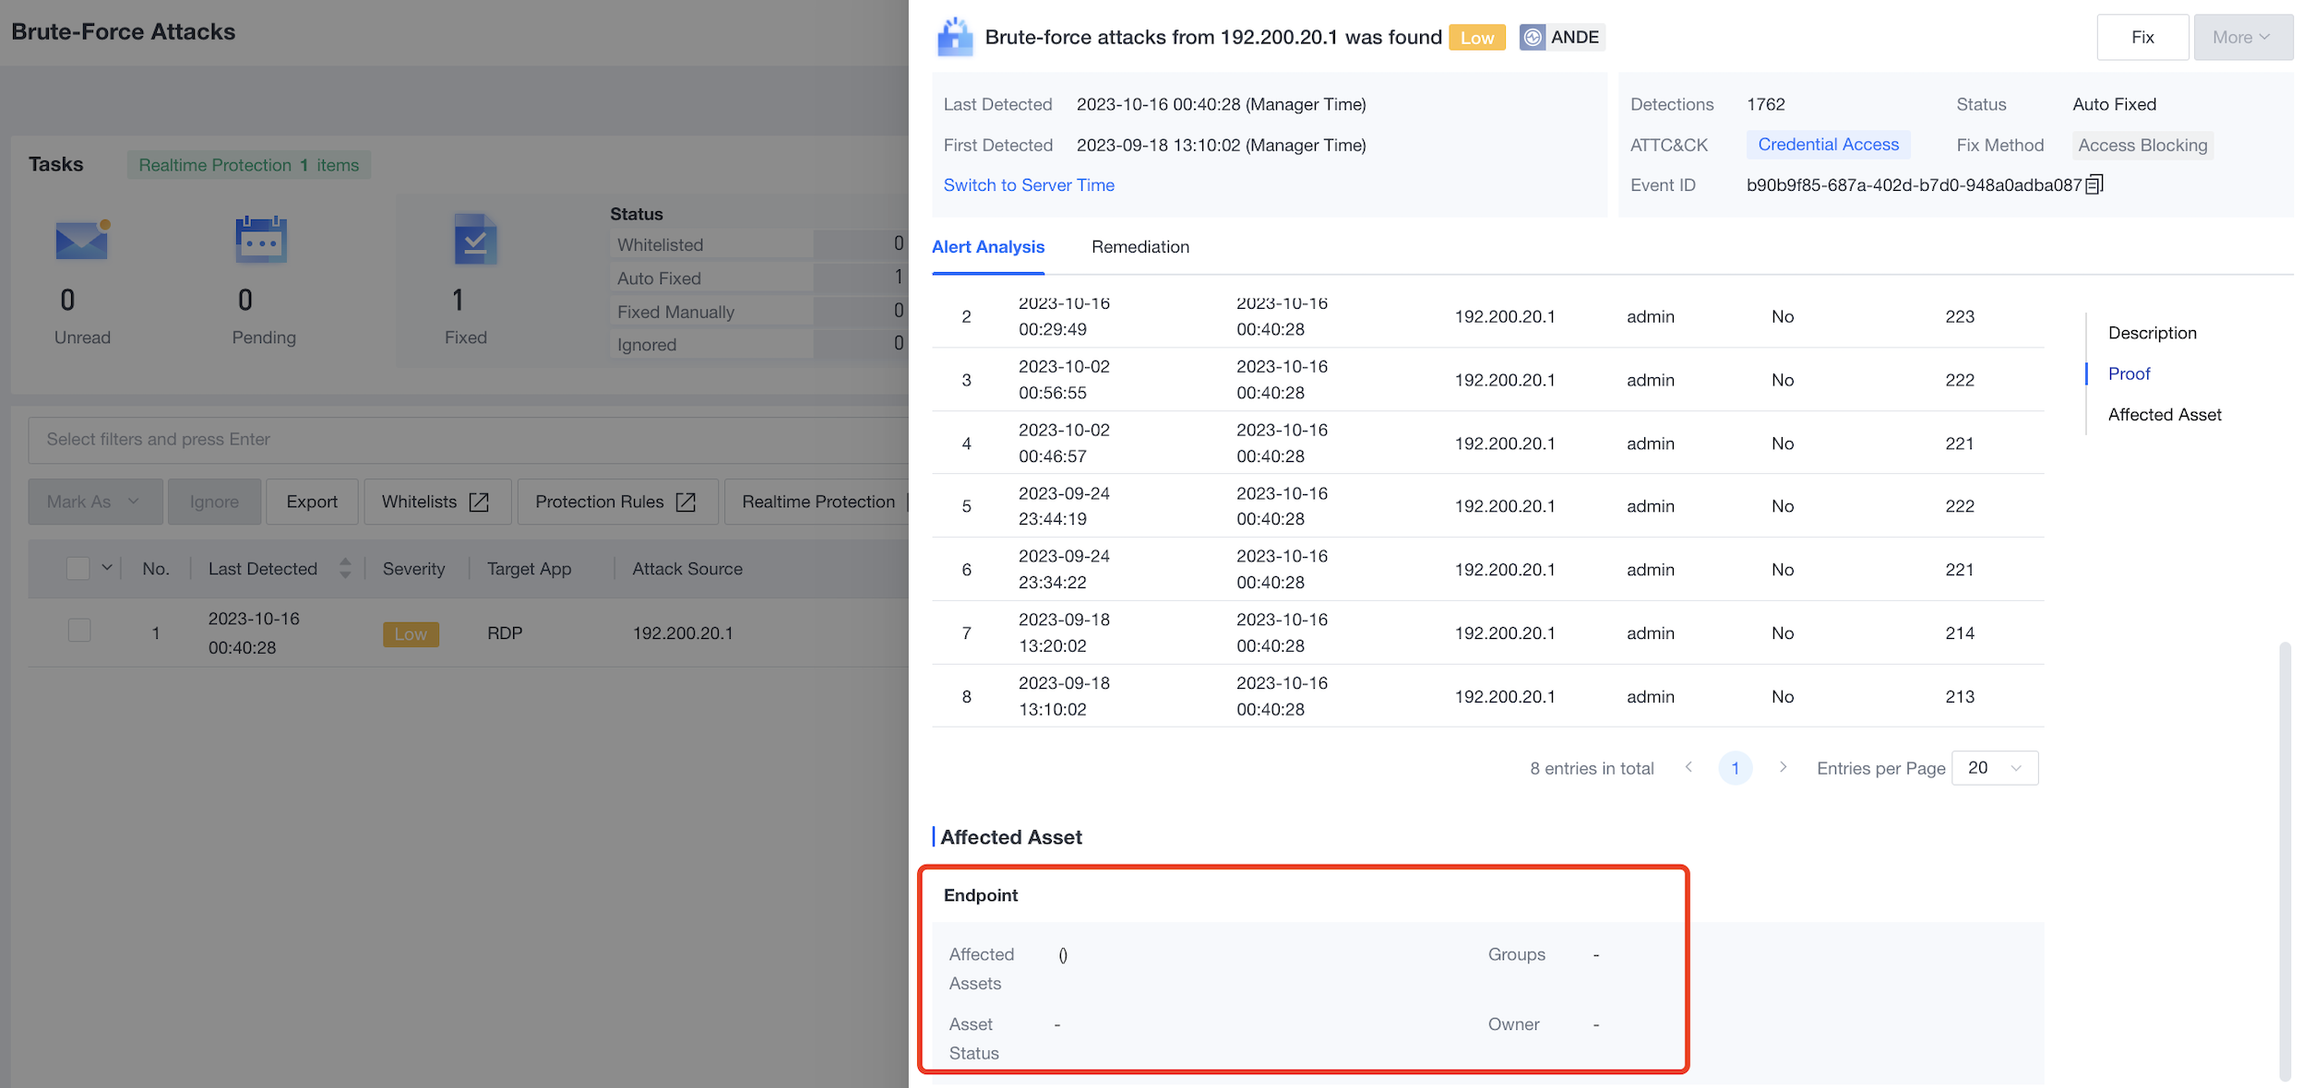This screenshot has height=1088, width=2303.
Task: Tick the select-all header checkbox
Action: point(78,568)
